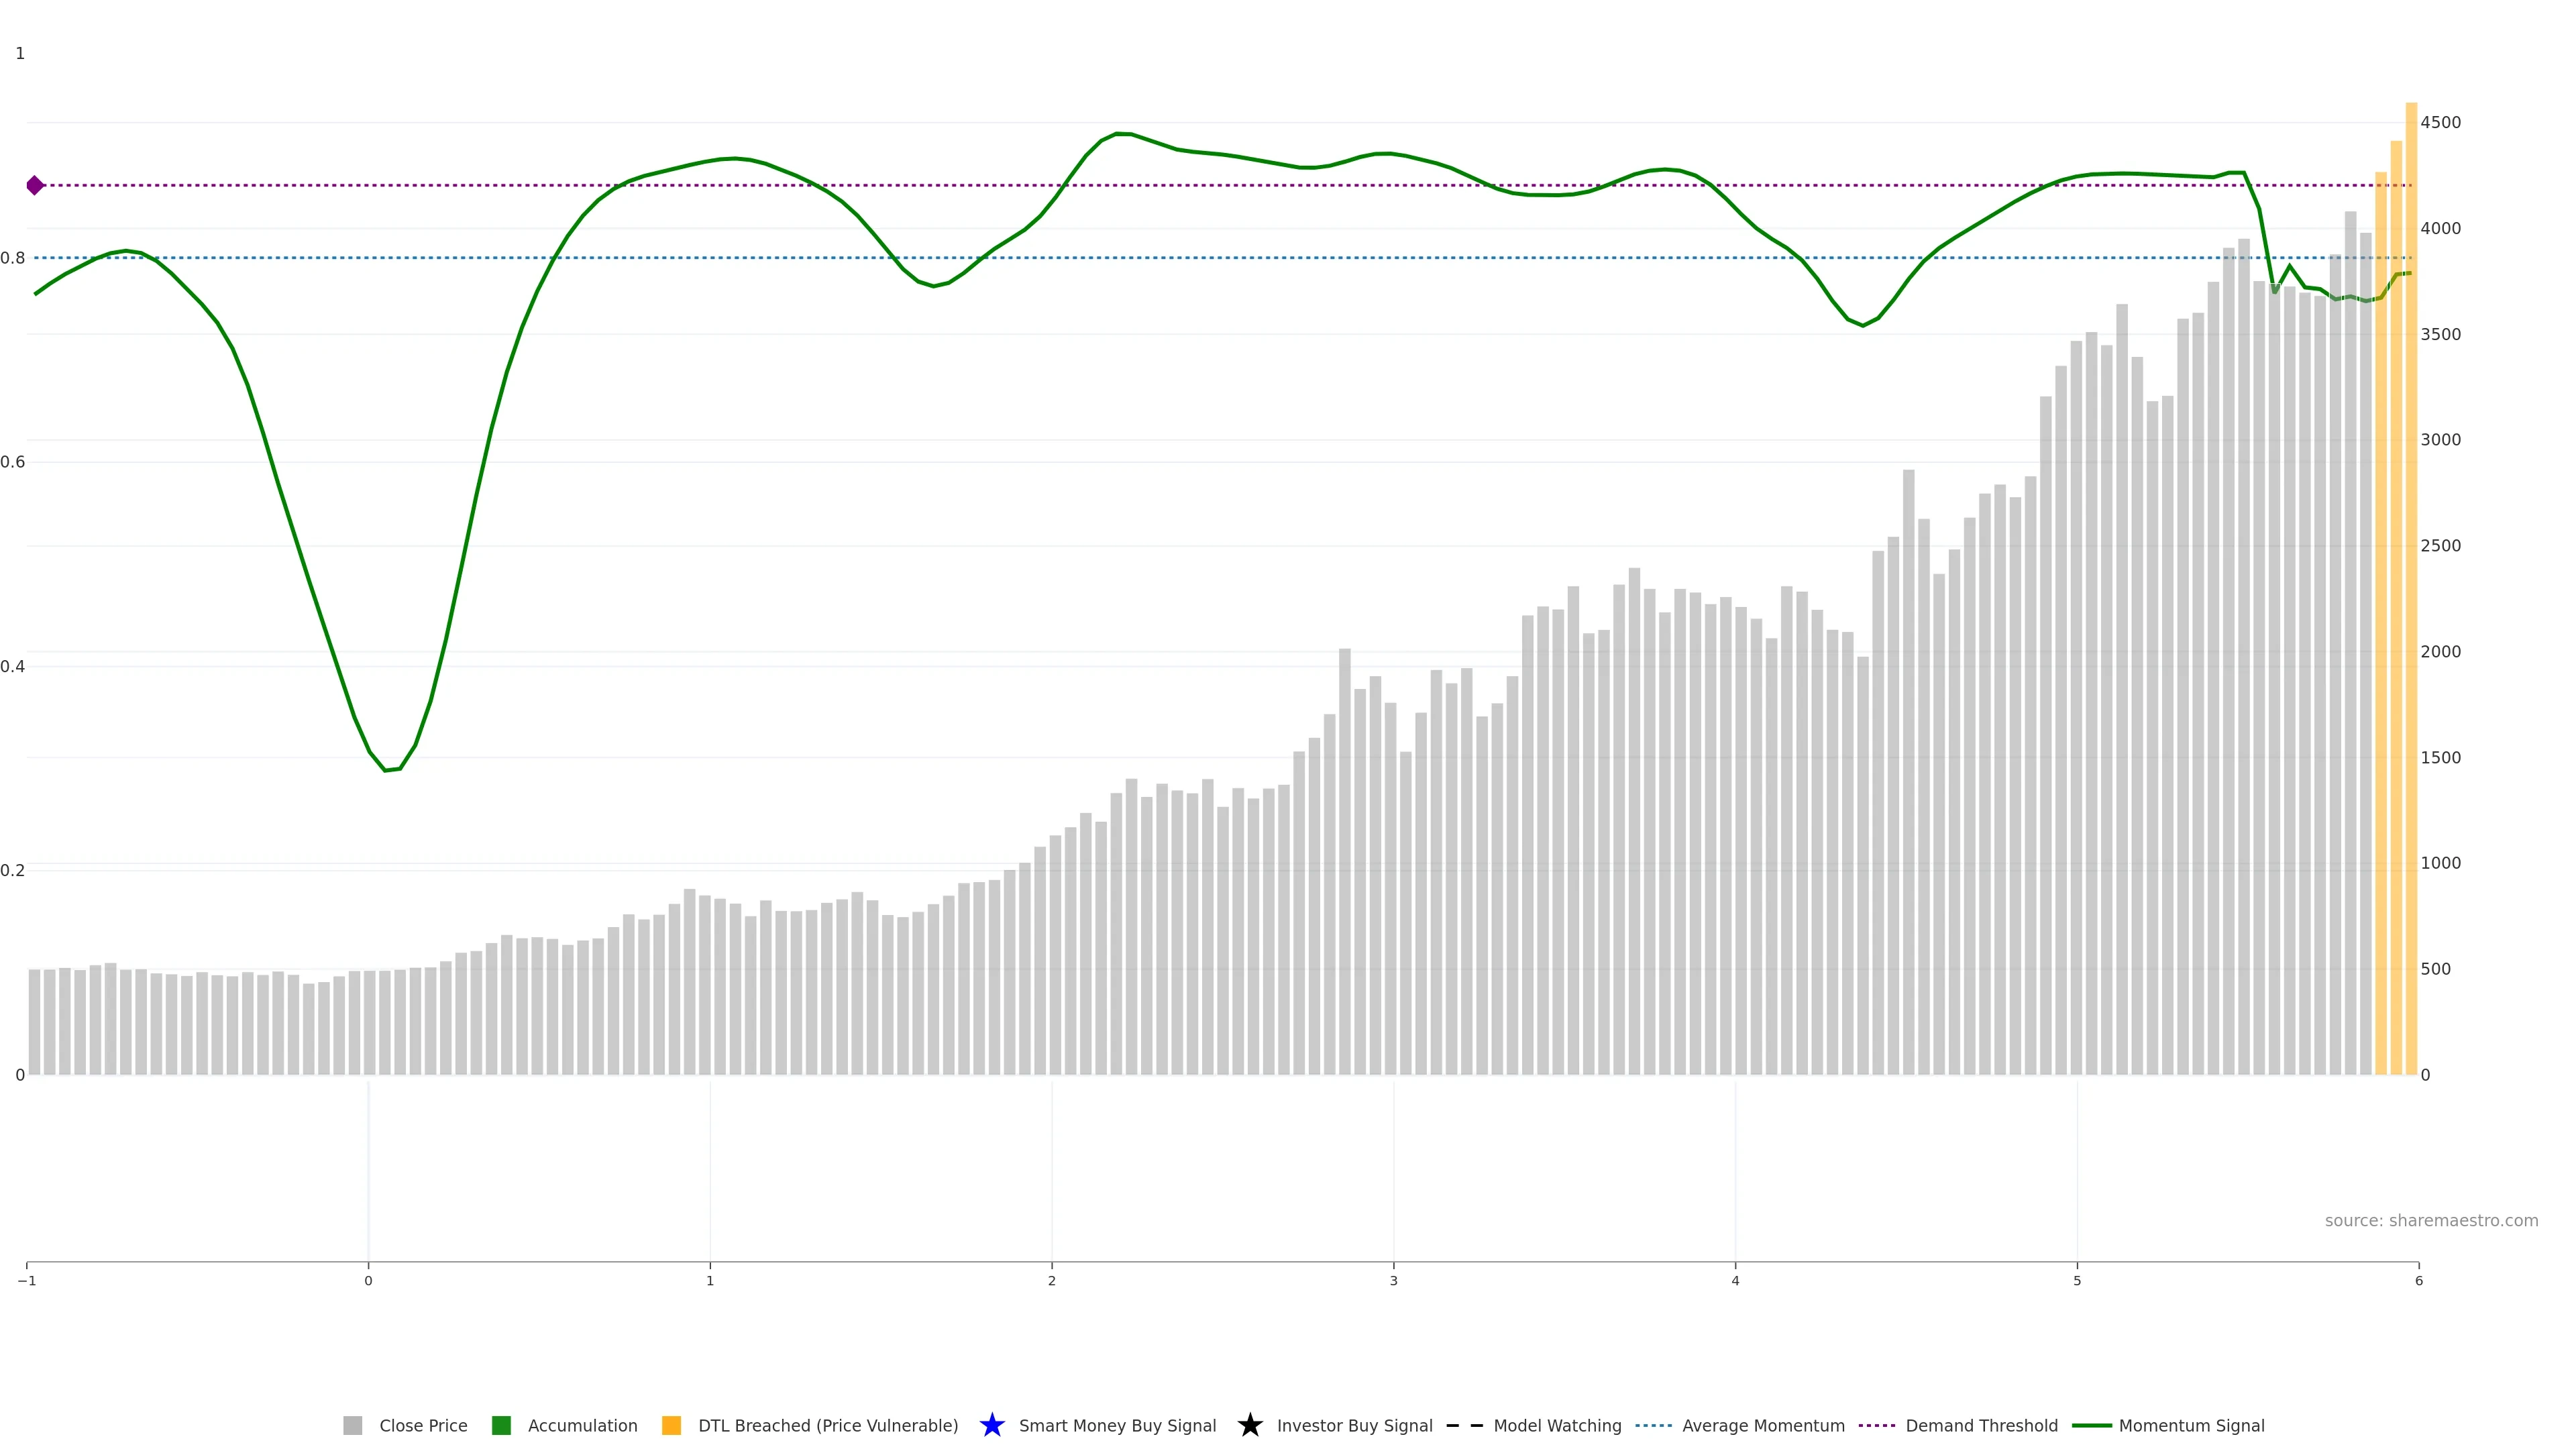The height and width of the screenshot is (1449, 2576).
Task: Toggle the Accumulation legend entry
Action: (x=582, y=1425)
